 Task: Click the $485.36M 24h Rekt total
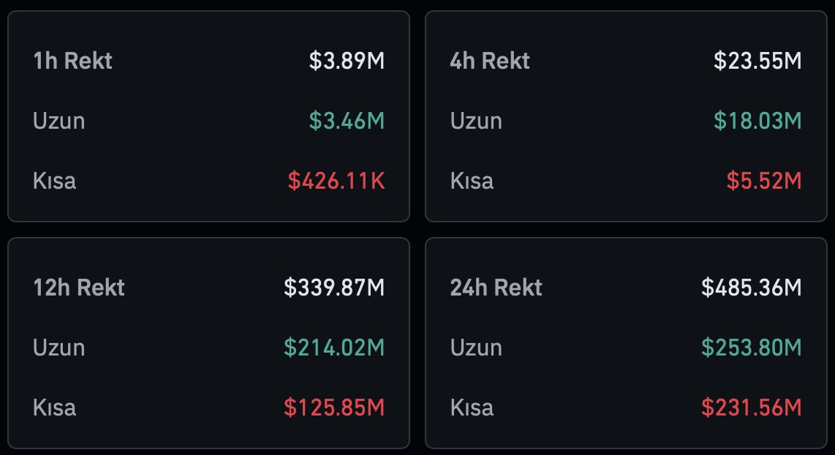point(752,287)
